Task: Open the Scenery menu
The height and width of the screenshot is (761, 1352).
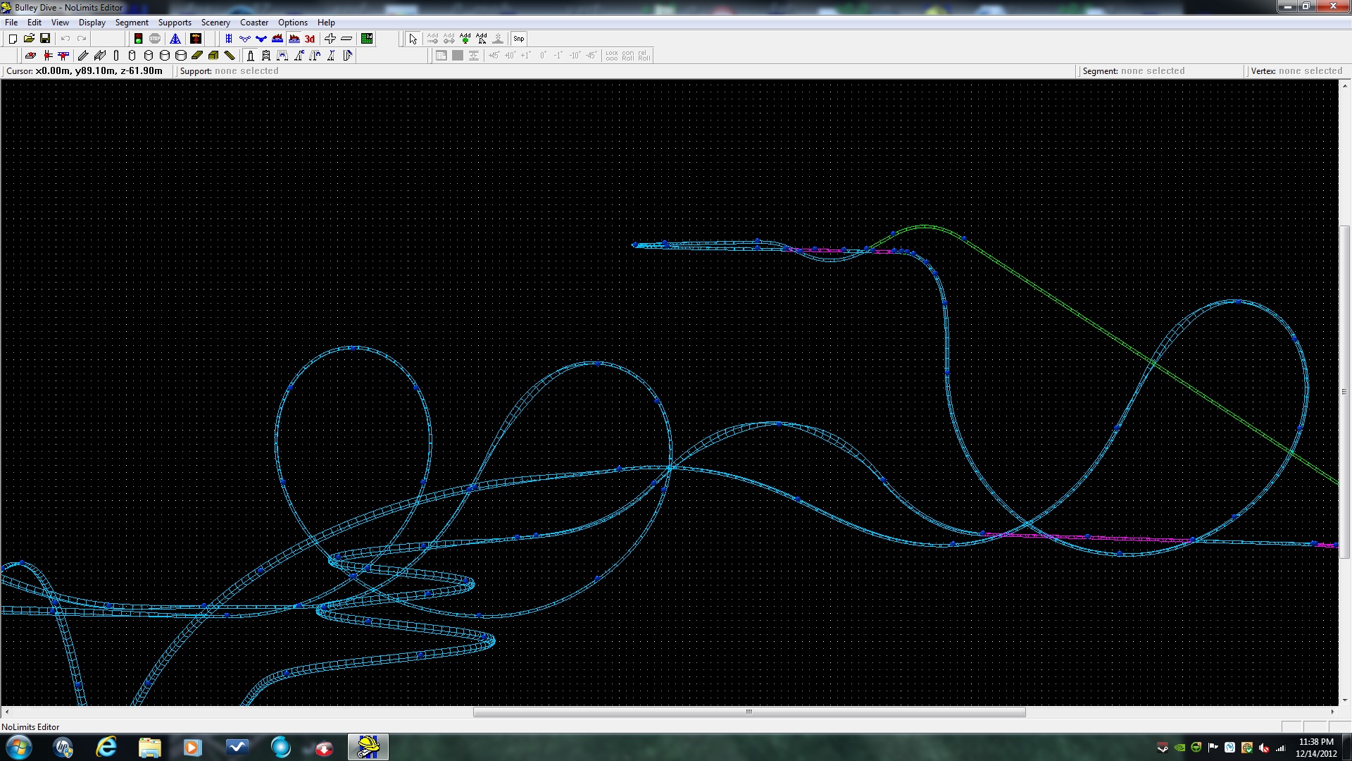Action: [215, 23]
